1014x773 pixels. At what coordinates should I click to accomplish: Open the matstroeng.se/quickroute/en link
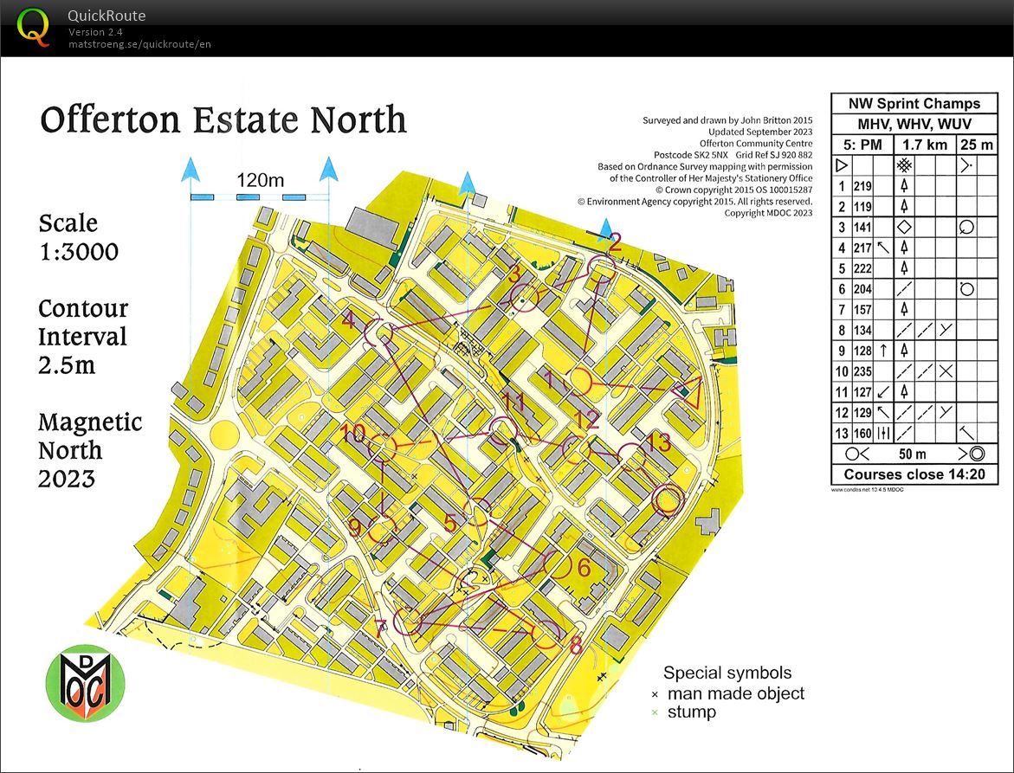tap(139, 44)
